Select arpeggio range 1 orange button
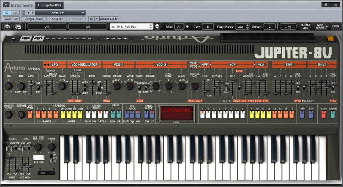This screenshot has height=187, width=343. click(x=38, y=114)
